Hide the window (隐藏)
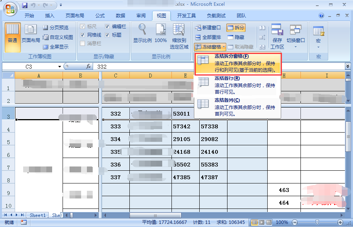 tap(236, 37)
